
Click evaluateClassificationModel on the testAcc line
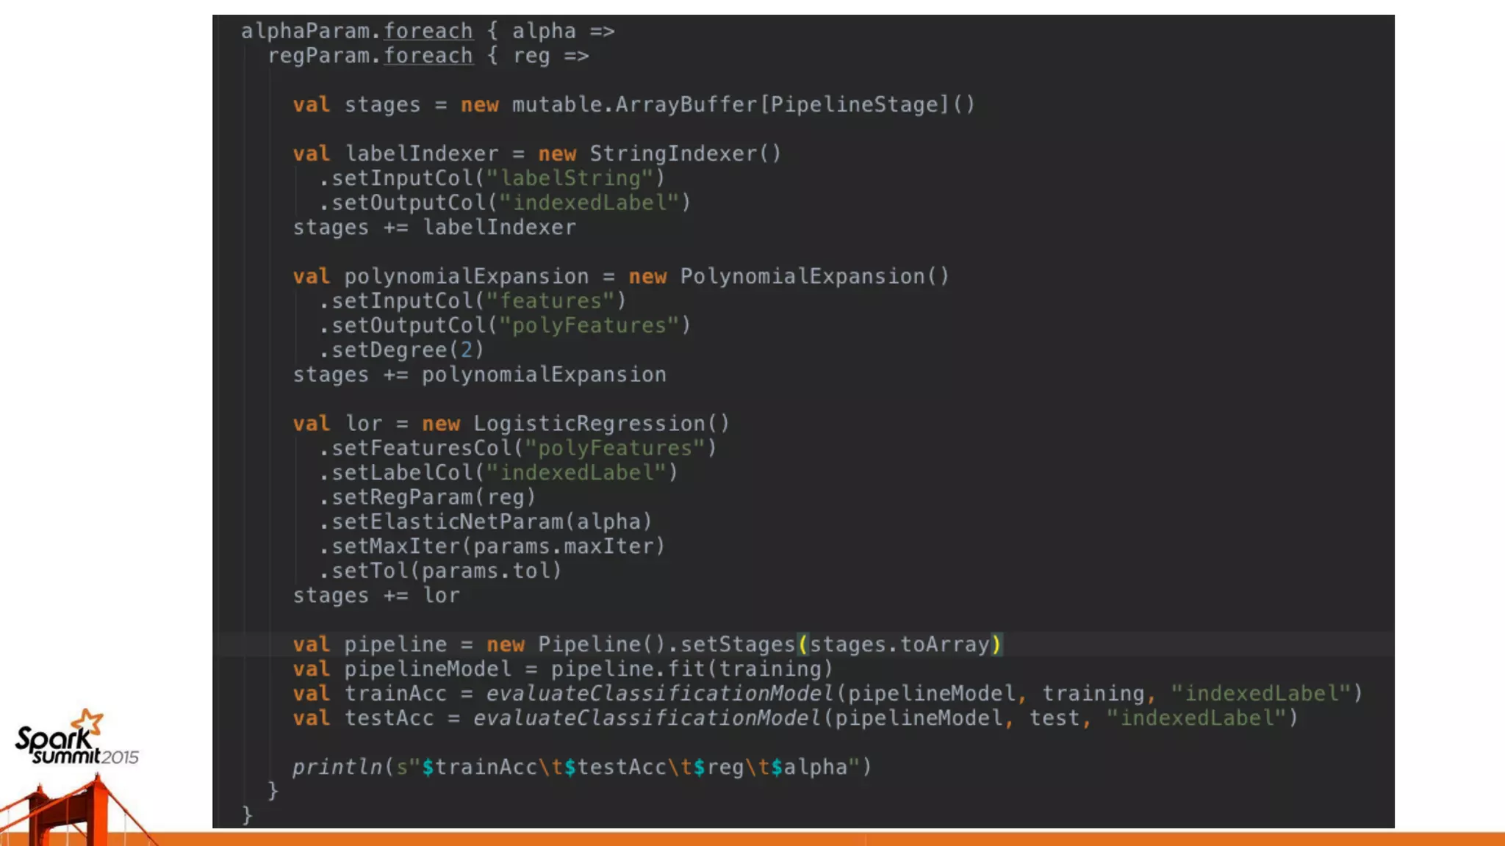tap(646, 718)
